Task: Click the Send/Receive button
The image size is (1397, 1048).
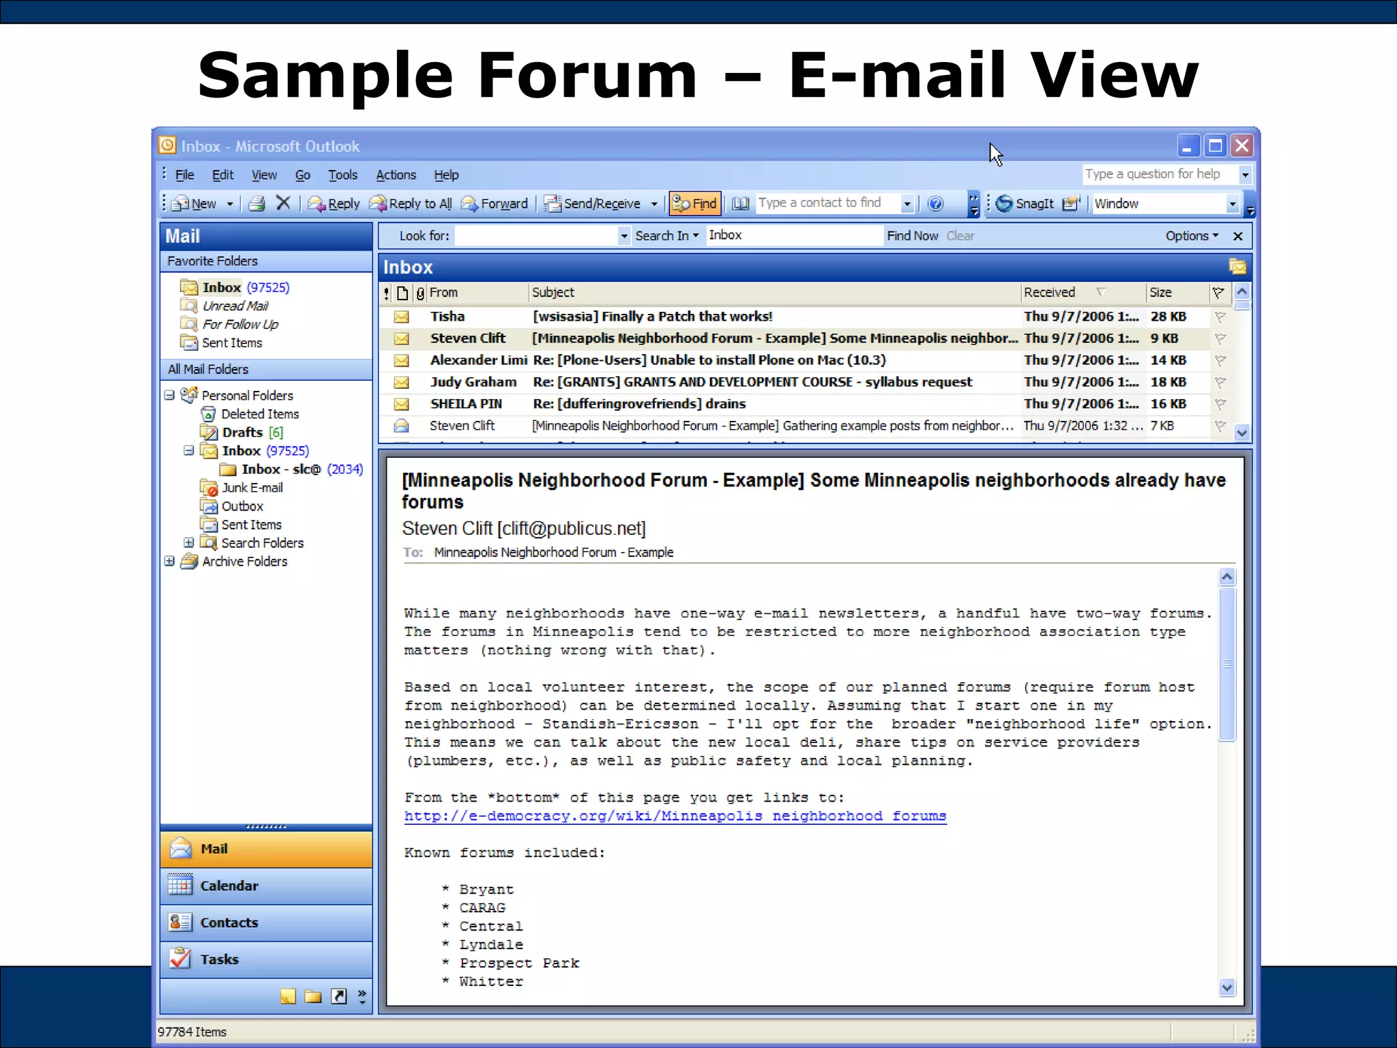Action: (x=593, y=203)
